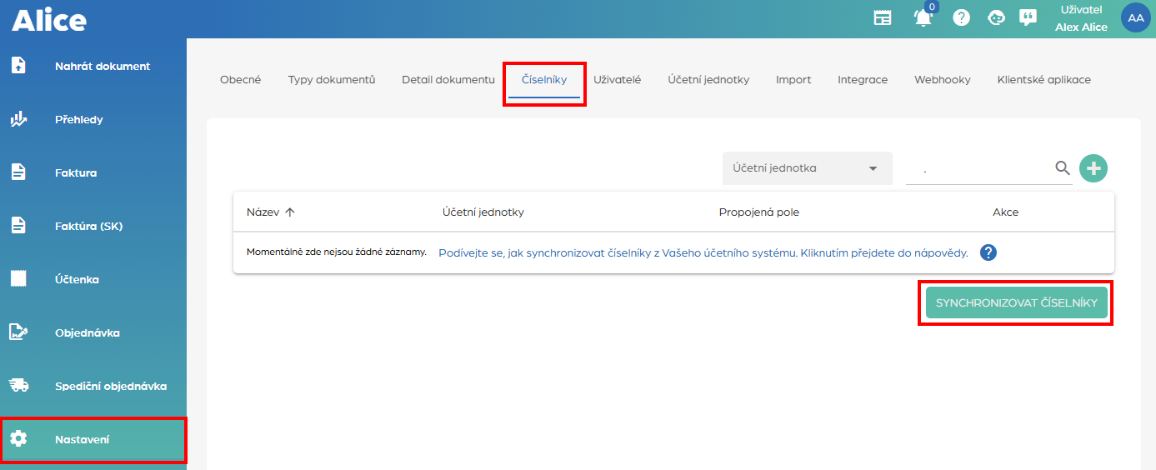
Task: Open Přehledy in the sidebar
Action: tap(78, 120)
